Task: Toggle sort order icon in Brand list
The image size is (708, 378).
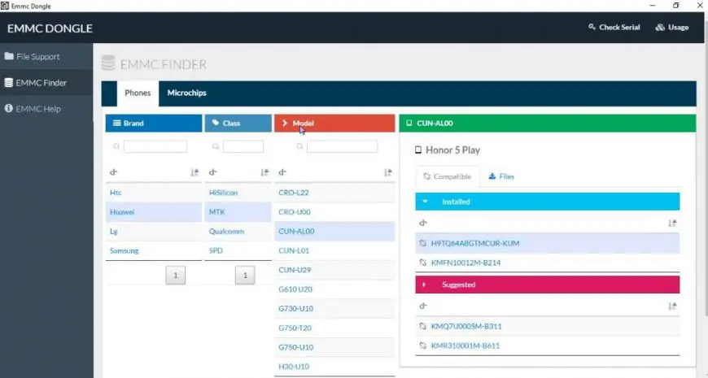Action: point(194,172)
